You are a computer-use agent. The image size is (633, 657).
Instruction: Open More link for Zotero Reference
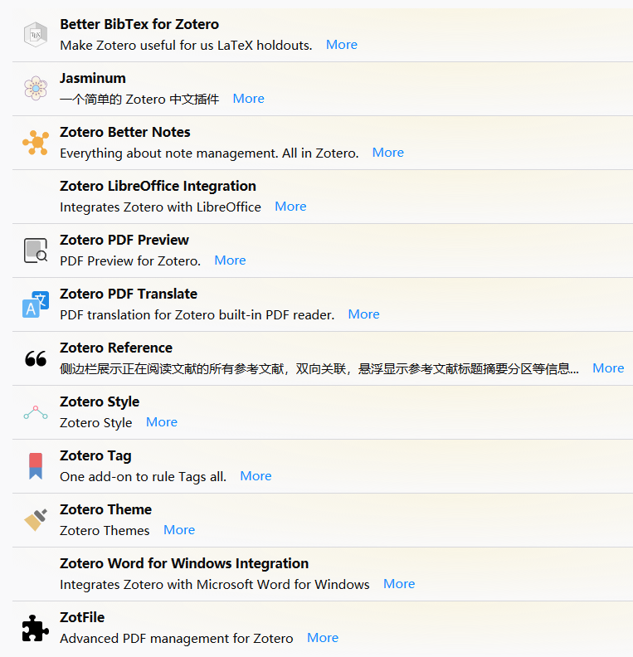[608, 368]
